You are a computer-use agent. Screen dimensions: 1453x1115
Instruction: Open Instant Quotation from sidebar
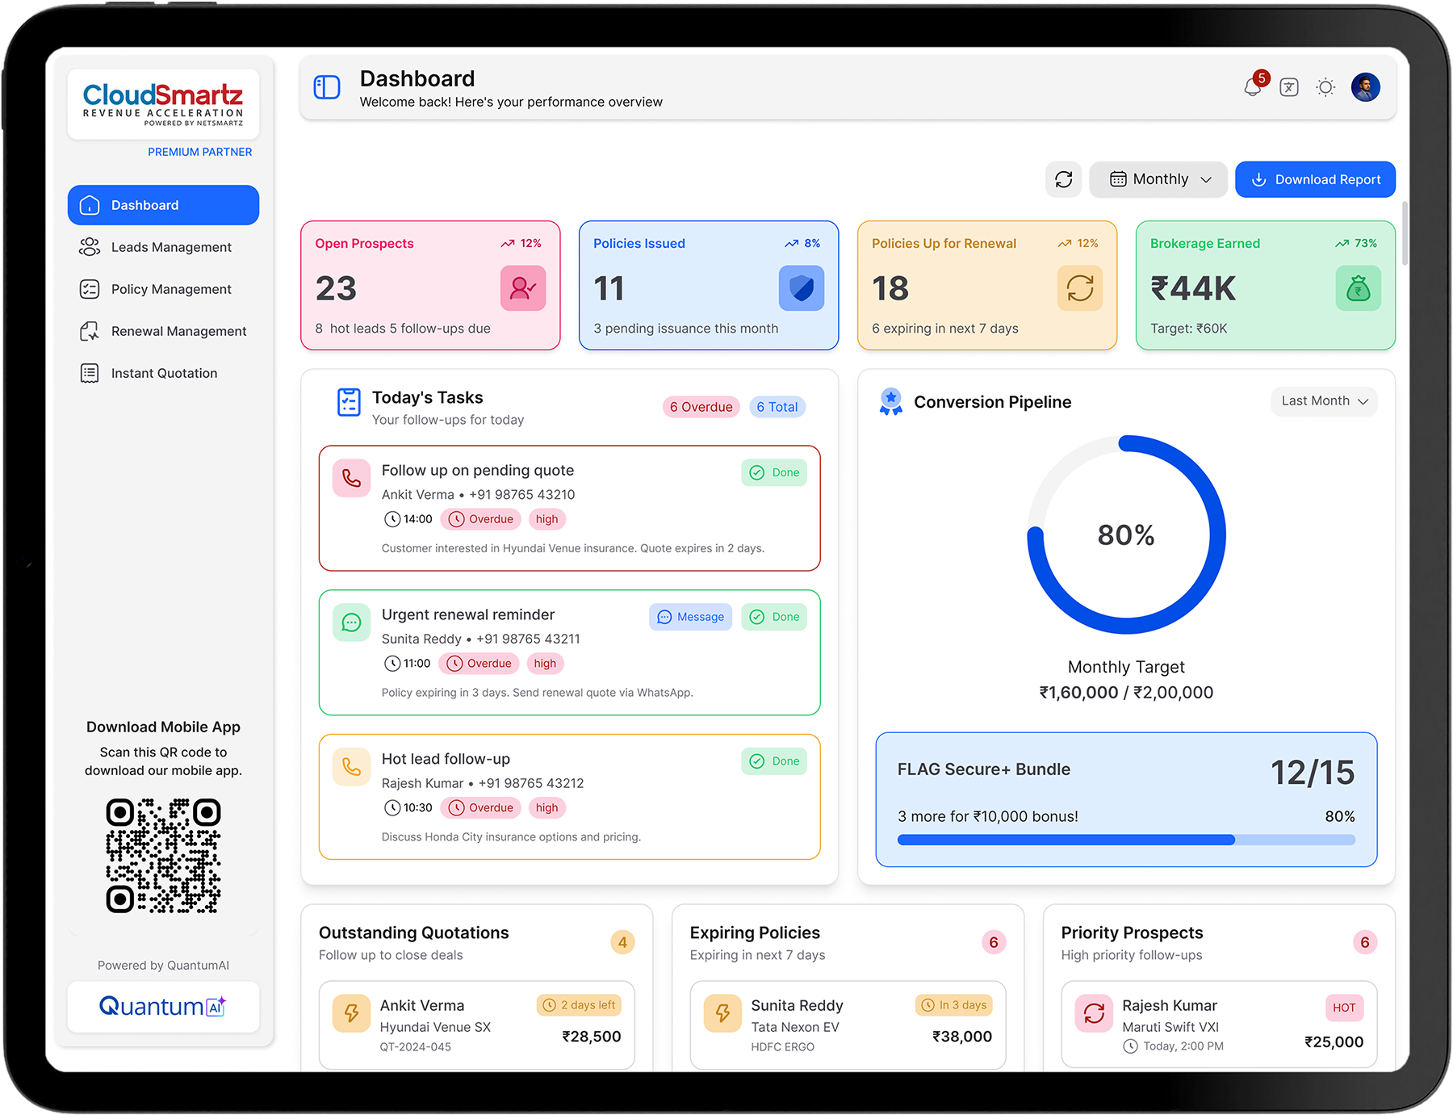pyautogui.click(x=164, y=373)
